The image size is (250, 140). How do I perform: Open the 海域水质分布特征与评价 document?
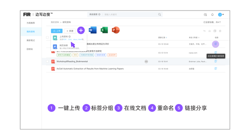(98, 44)
